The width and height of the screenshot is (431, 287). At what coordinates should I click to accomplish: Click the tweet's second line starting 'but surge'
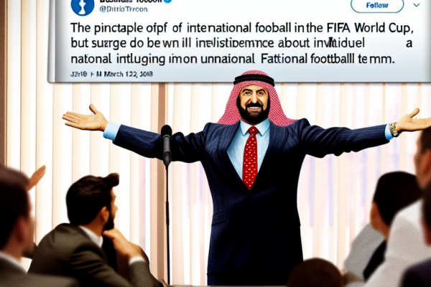[x=241, y=43]
